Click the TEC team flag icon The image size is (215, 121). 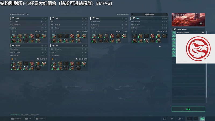pyautogui.click(x=134, y=18)
